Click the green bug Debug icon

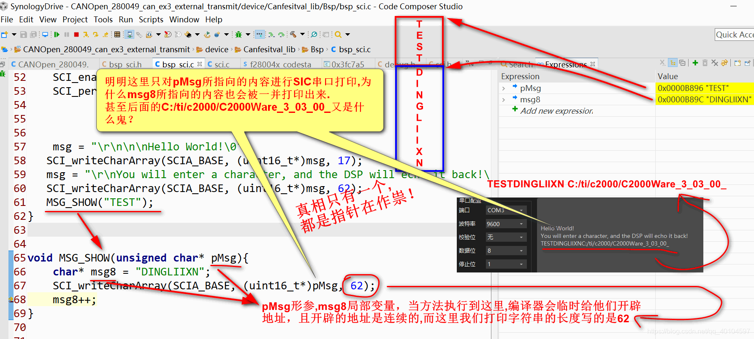coord(239,35)
